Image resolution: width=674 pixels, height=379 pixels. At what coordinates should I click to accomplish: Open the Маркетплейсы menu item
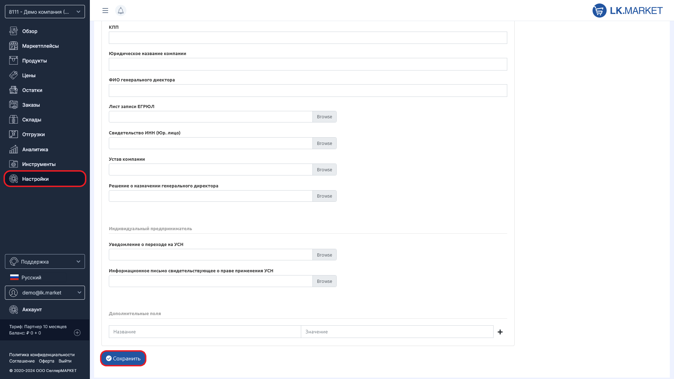pyautogui.click(x=40, y=46)
